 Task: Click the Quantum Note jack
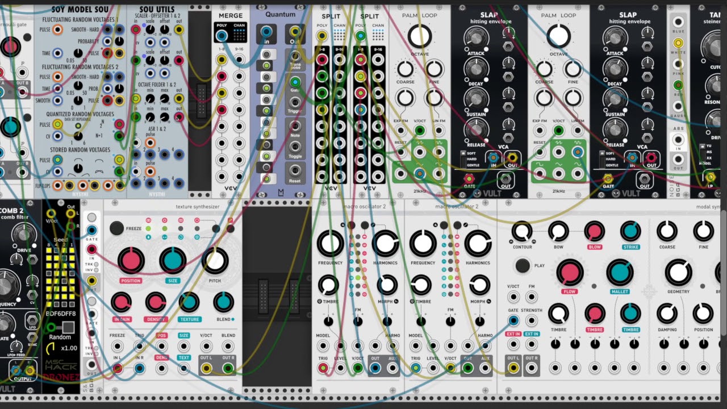point(295,126)
